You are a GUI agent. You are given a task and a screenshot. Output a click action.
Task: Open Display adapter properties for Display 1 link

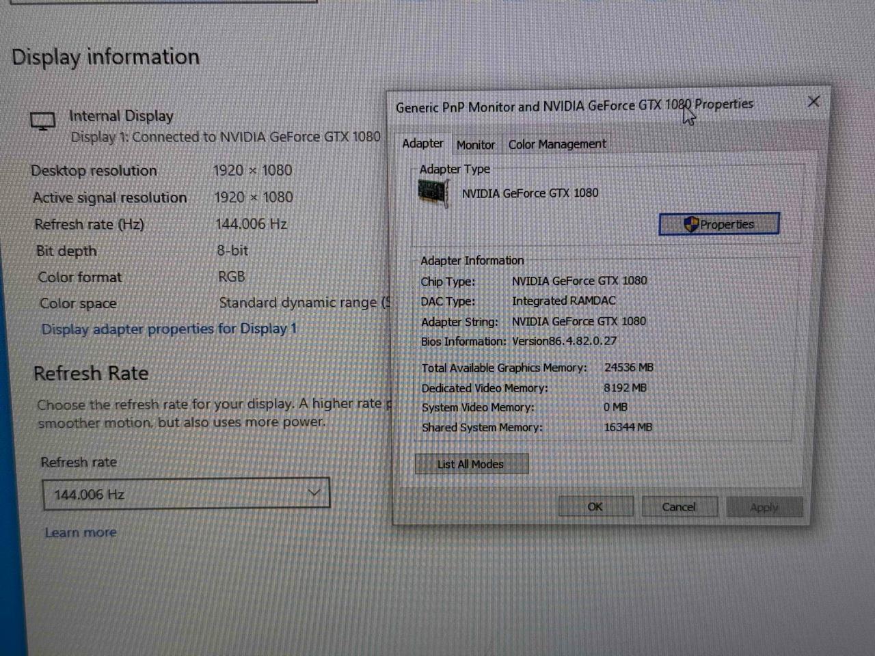pyautogui.click(x=169, y=329)
